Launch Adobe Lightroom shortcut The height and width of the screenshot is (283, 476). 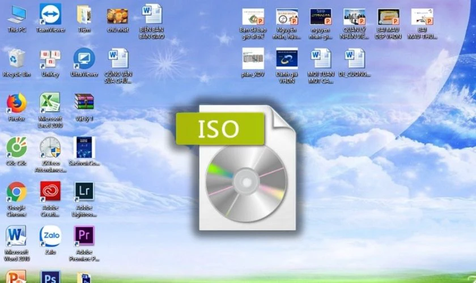84,191
